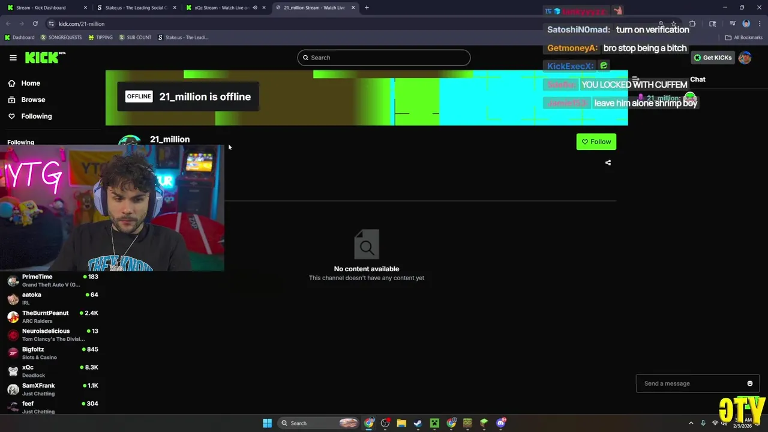Click into the Kick search field
Image resolution: width=768 pixels, height=432 pixels.
383,58
